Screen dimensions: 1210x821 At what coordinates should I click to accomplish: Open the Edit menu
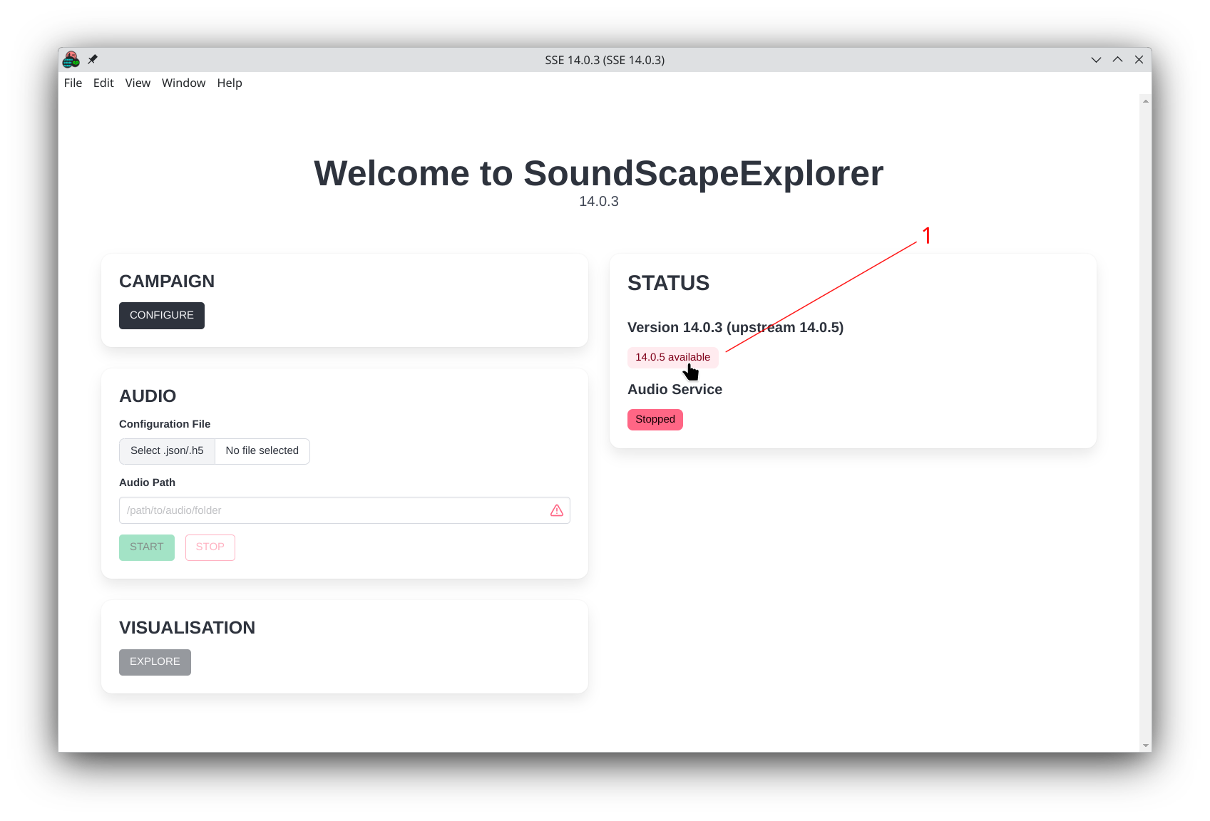[x=103, y=83]
